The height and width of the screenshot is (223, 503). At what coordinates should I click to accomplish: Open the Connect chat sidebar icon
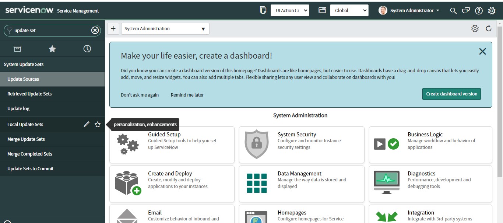click(x=466, y=10)
